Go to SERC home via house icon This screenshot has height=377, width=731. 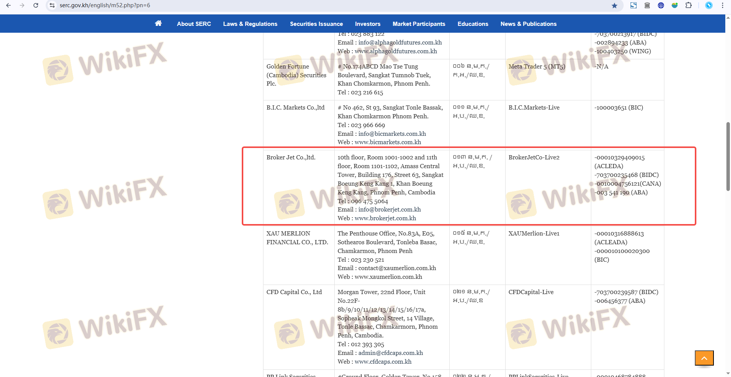(158, 24)
